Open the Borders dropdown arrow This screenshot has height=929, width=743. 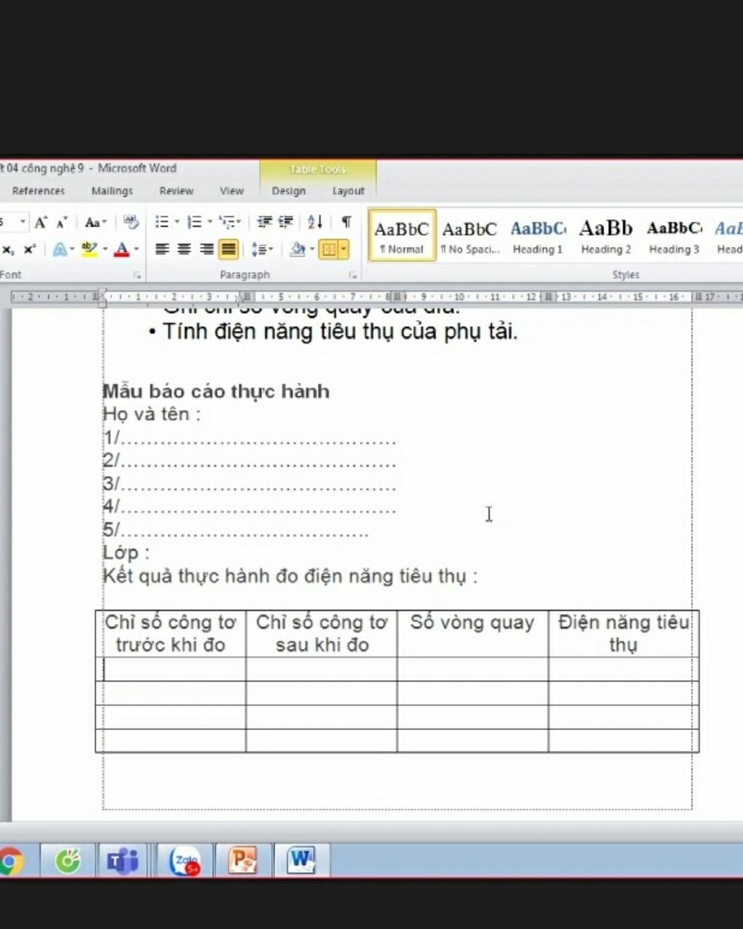click(x=343, y=250)
